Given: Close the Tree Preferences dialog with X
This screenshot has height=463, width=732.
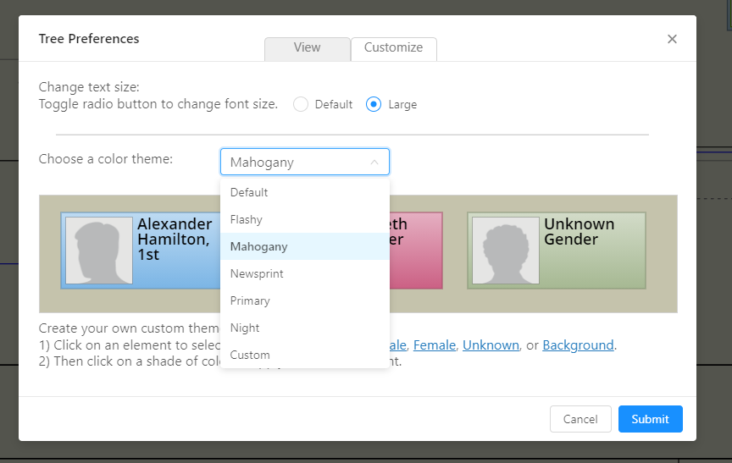Looking at the screenshot, I should (x=672, y=39).
